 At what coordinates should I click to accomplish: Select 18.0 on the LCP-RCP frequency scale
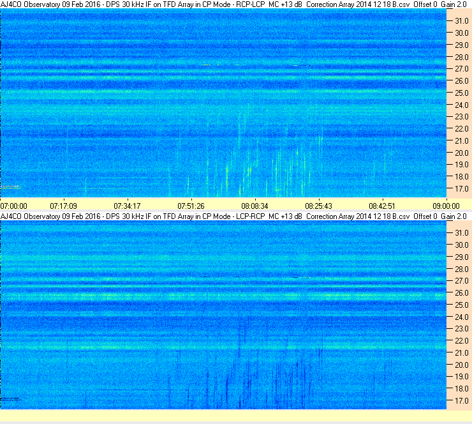tap(462, 388)
